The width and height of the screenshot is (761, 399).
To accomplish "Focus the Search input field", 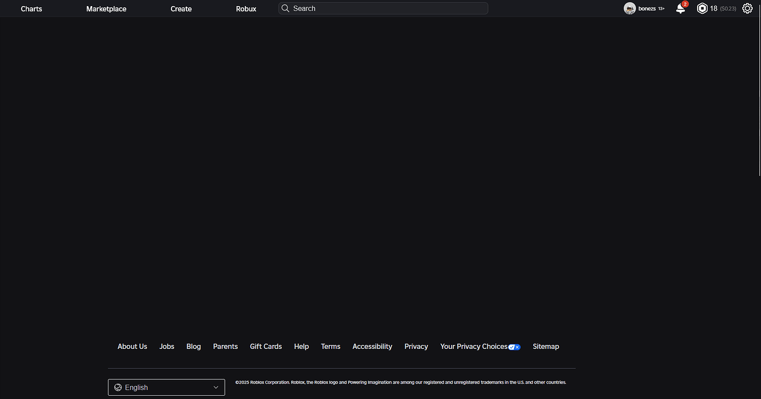I will pos(383,8).
